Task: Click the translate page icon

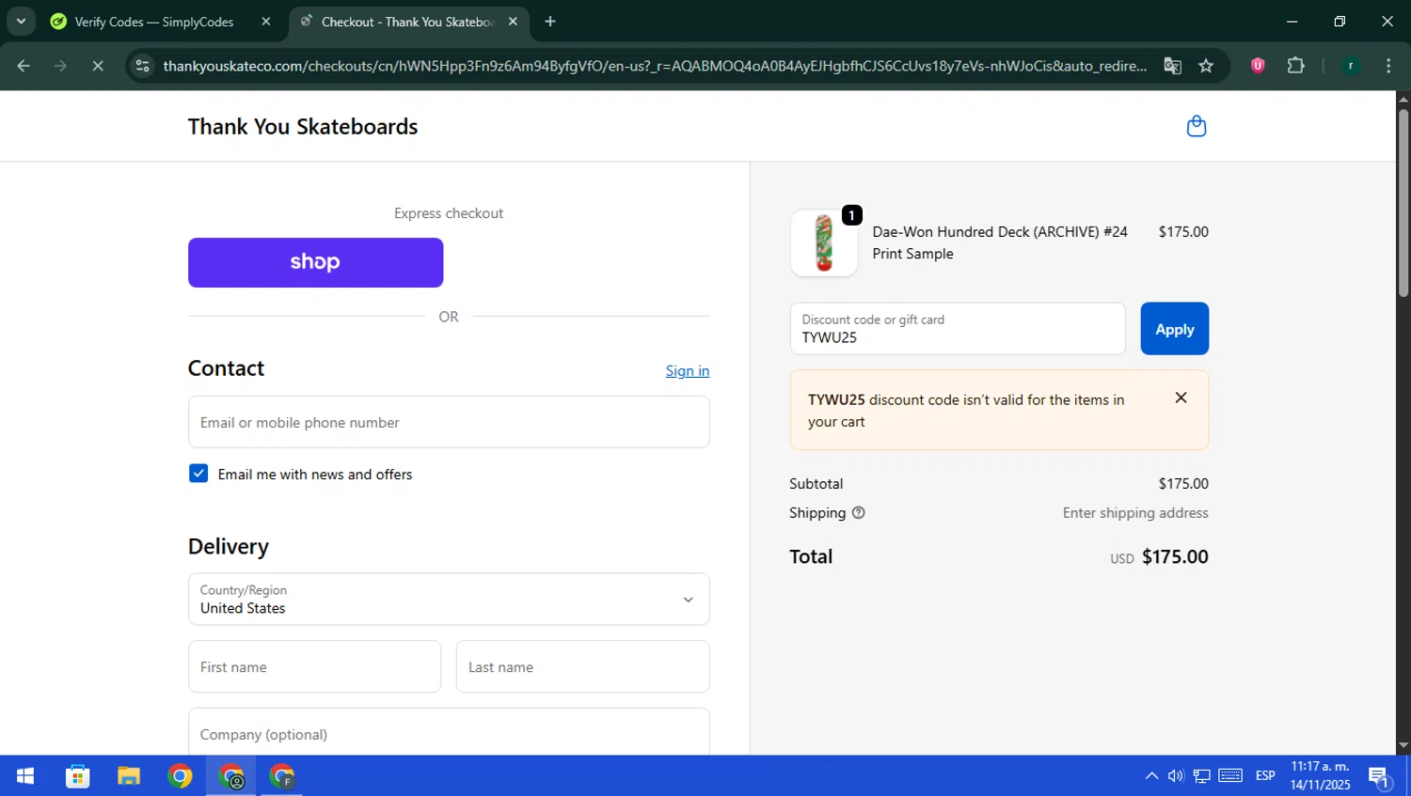Action: [1172, 66]
